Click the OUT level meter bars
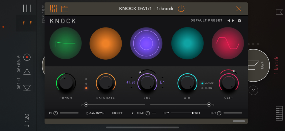 pos(233,113)
